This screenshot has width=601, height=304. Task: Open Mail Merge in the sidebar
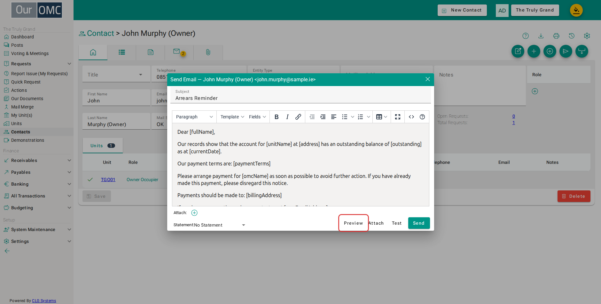point(22,107)
